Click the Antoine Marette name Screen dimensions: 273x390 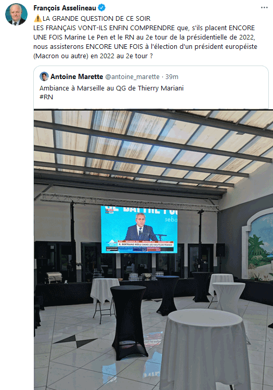76,76
